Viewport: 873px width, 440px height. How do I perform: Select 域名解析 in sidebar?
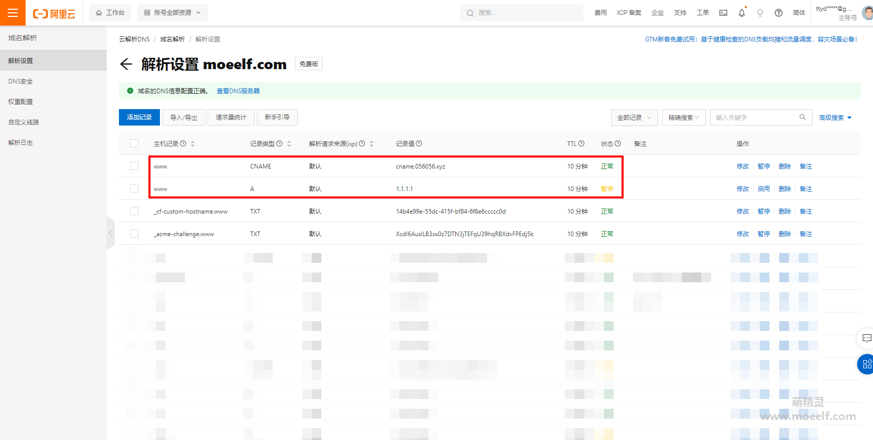(x=23, y=38)
